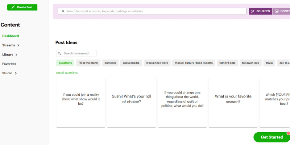The width and height of the screenshot is (290, 145).
Task: Open the Streams menu item
Action: pyautogui.click(x=8, y=45)
